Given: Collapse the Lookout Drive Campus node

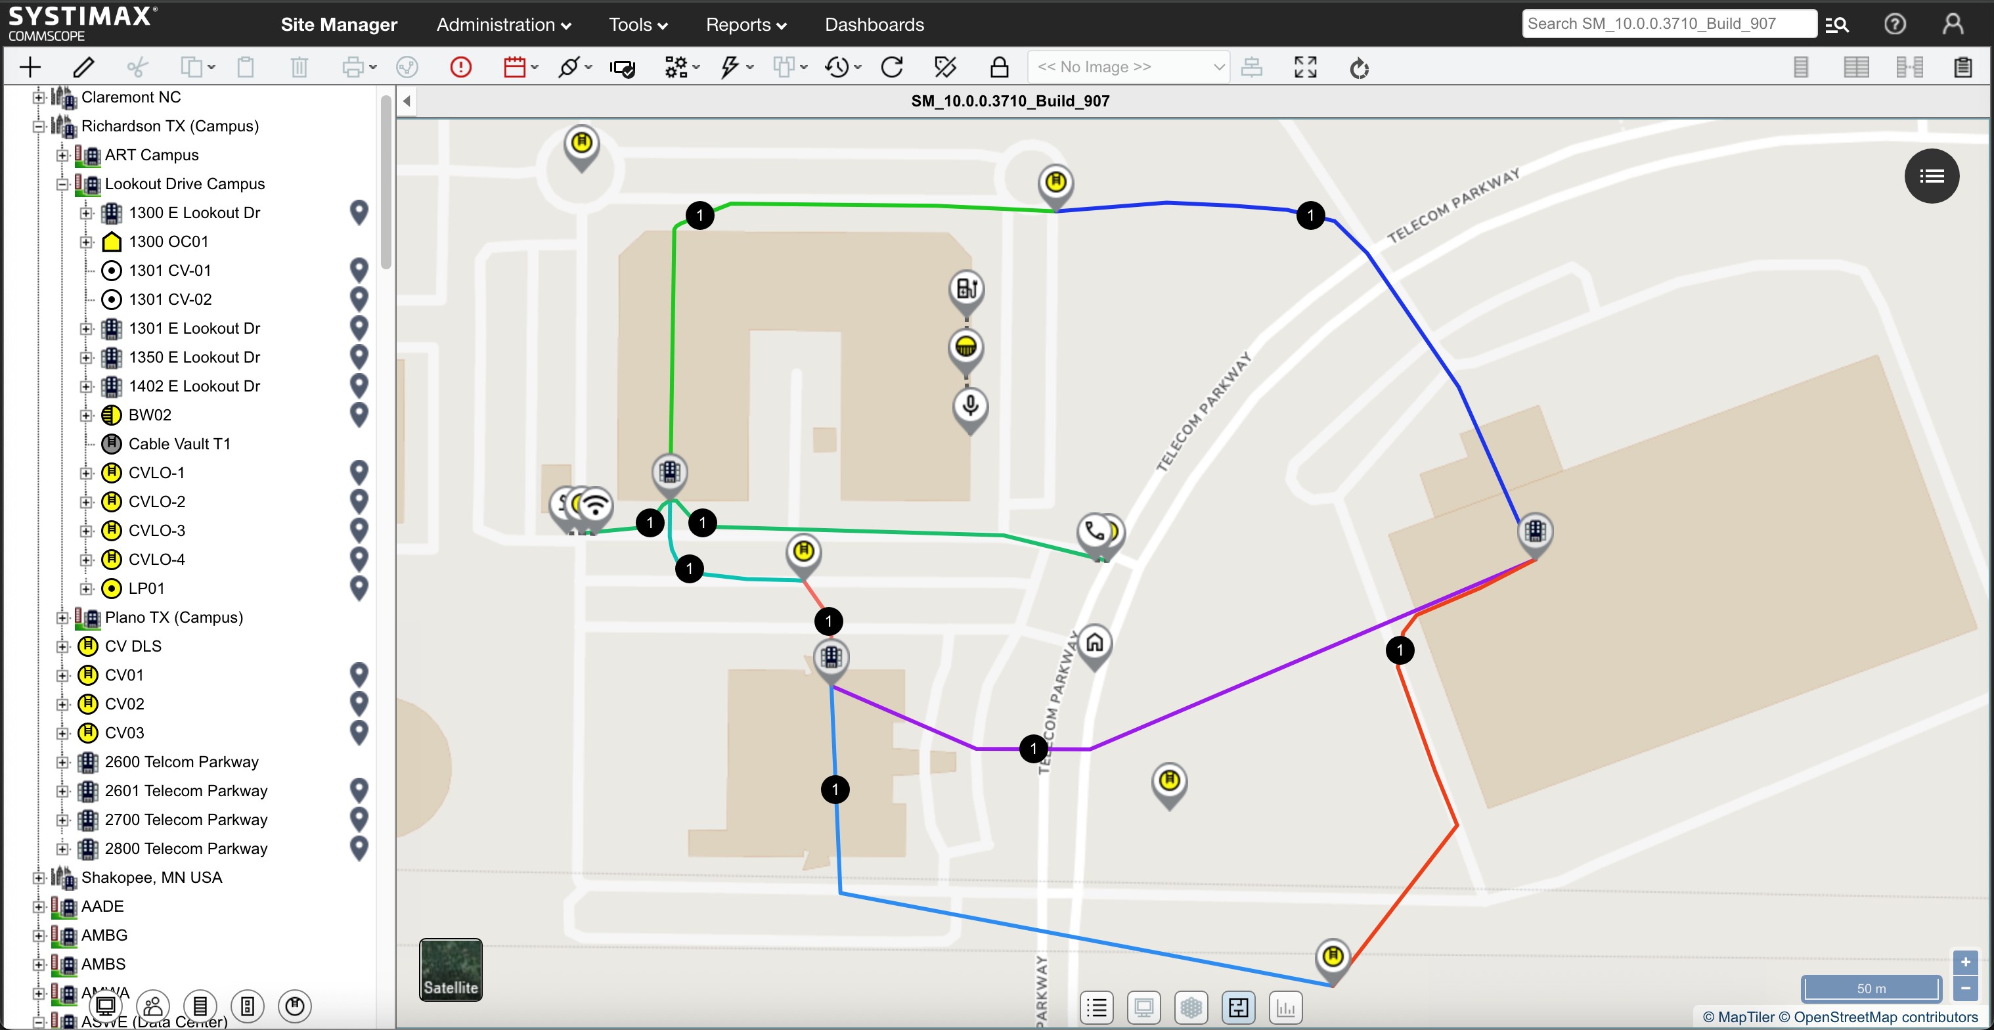Looking at the screenshot, I should tap(62, 185).
